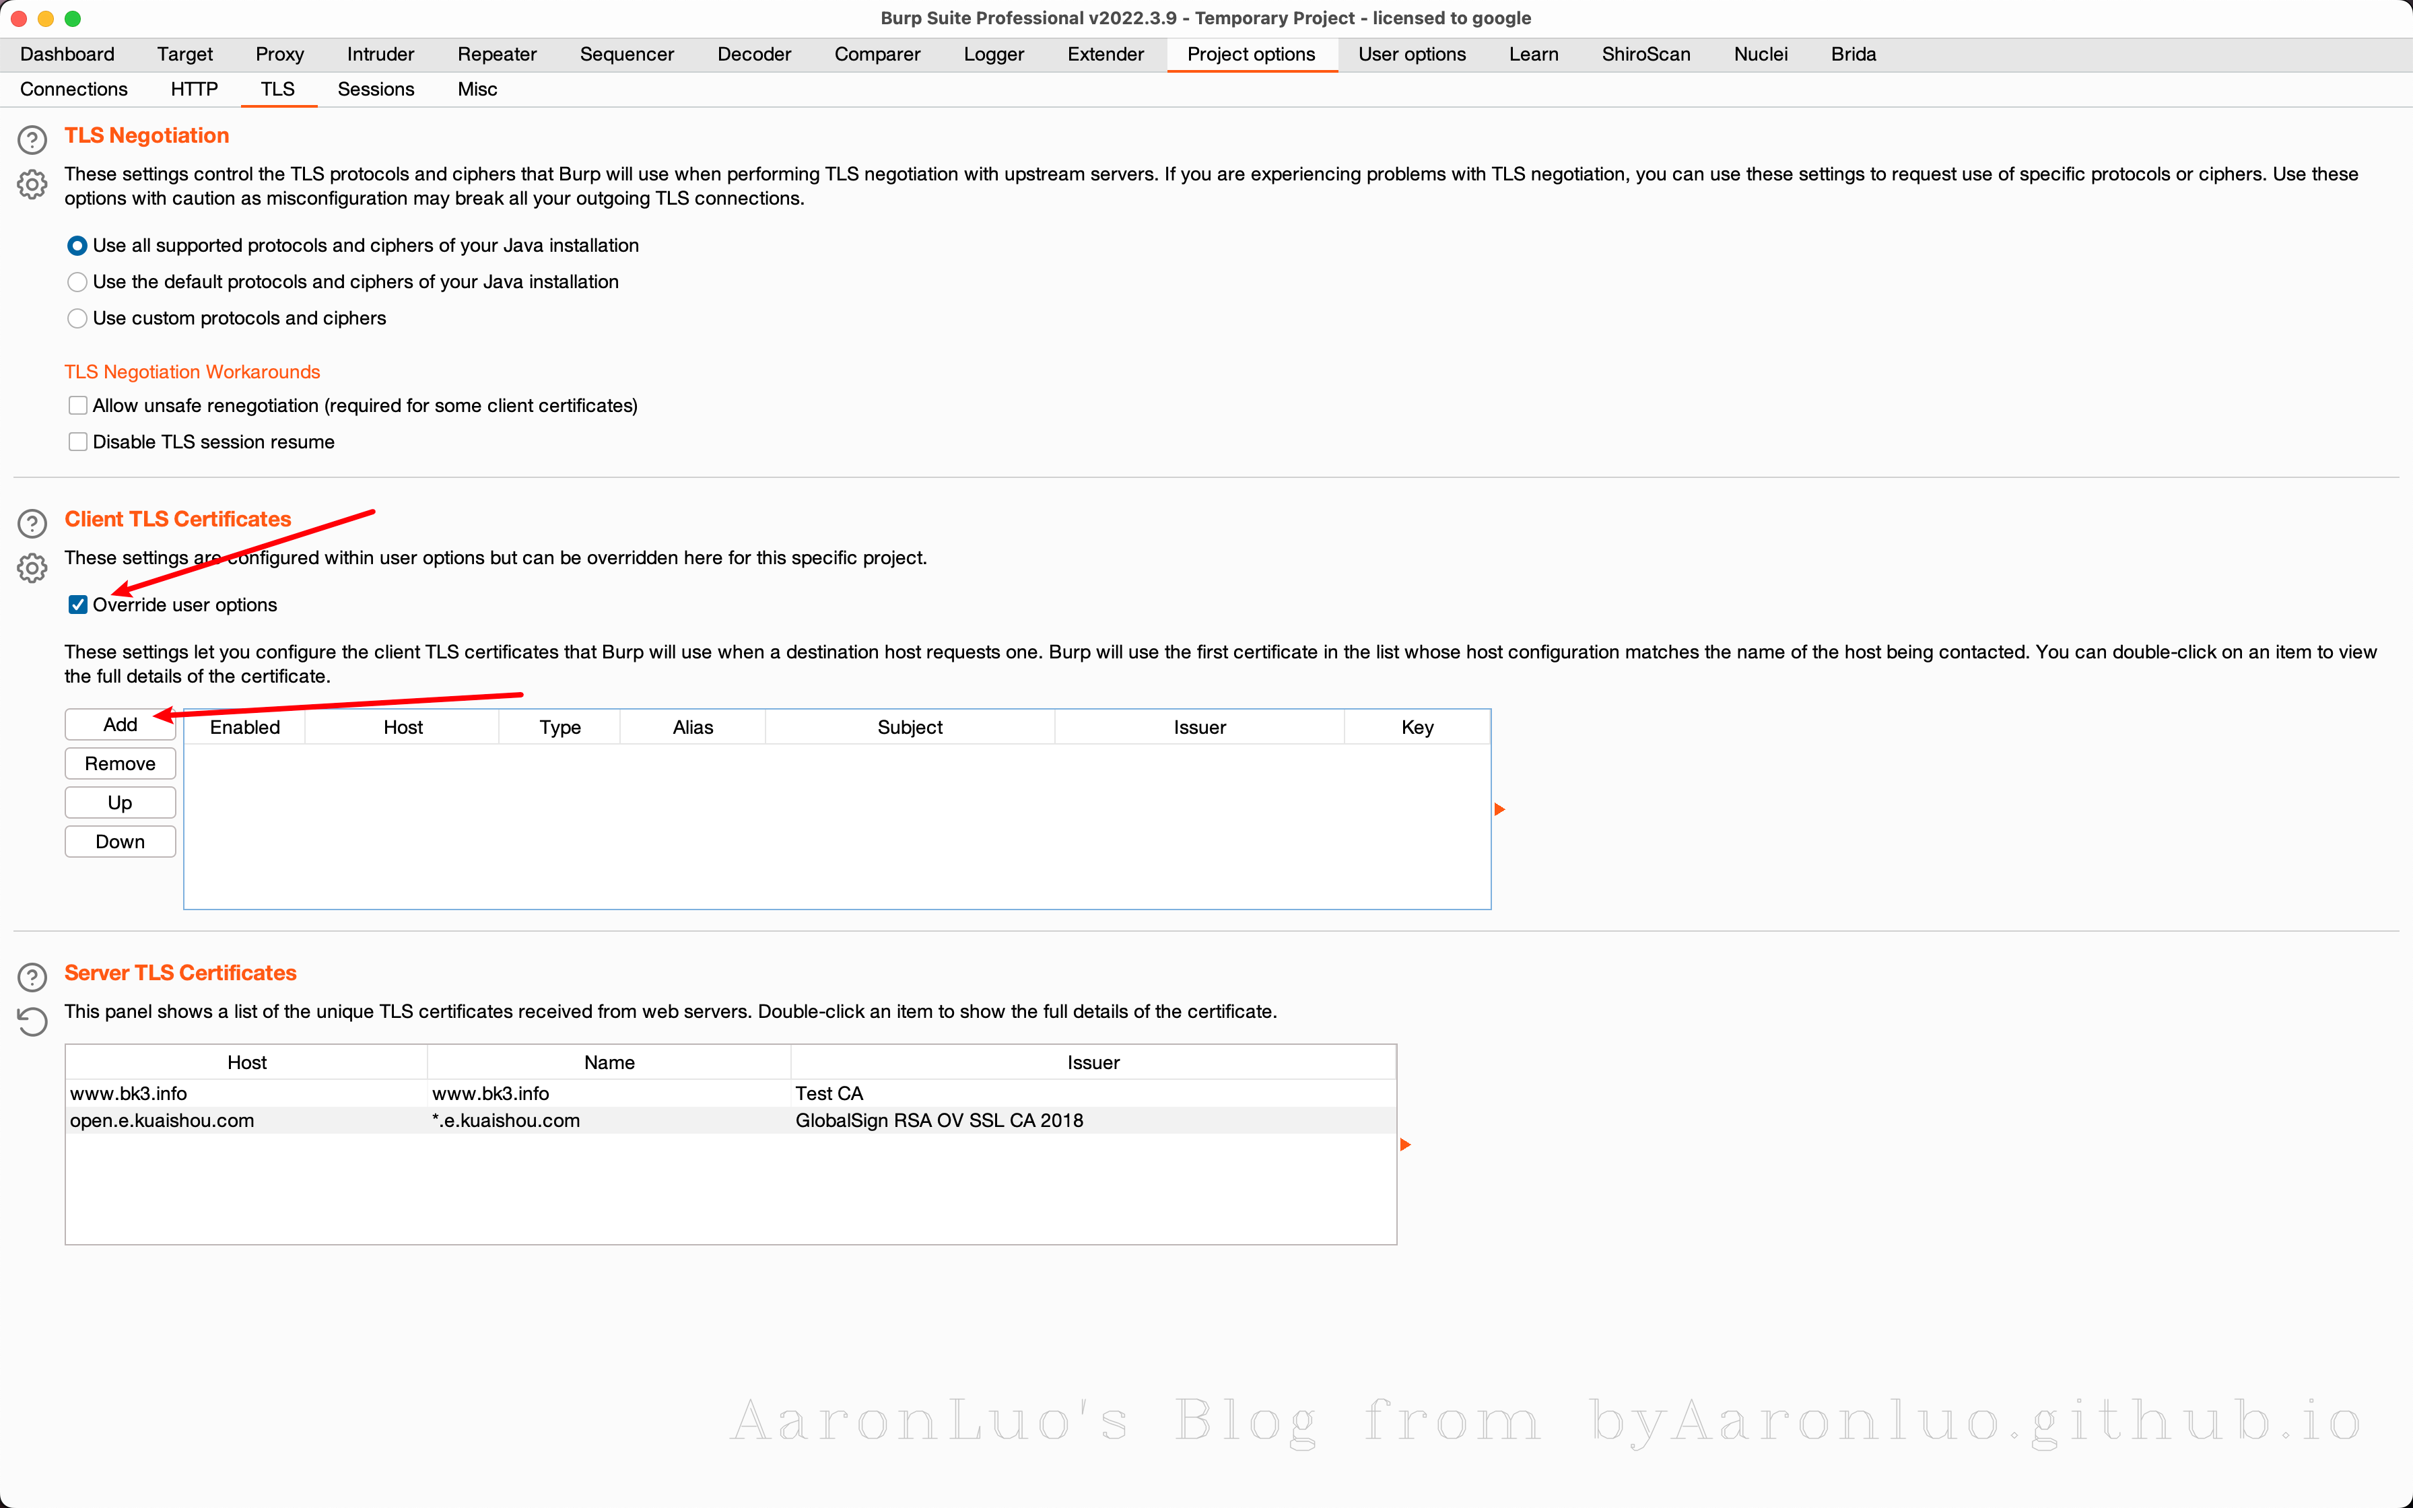Click Server TLS Certificates refresh icon

click(32, 1021)
